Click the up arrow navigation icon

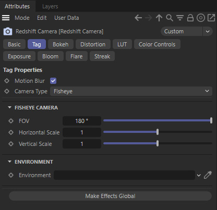(x=159, y=18)
